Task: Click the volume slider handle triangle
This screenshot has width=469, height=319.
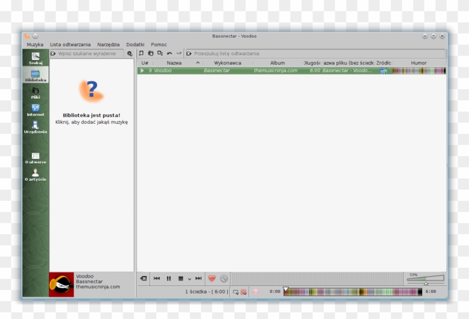Action: (x=426, y=283)
